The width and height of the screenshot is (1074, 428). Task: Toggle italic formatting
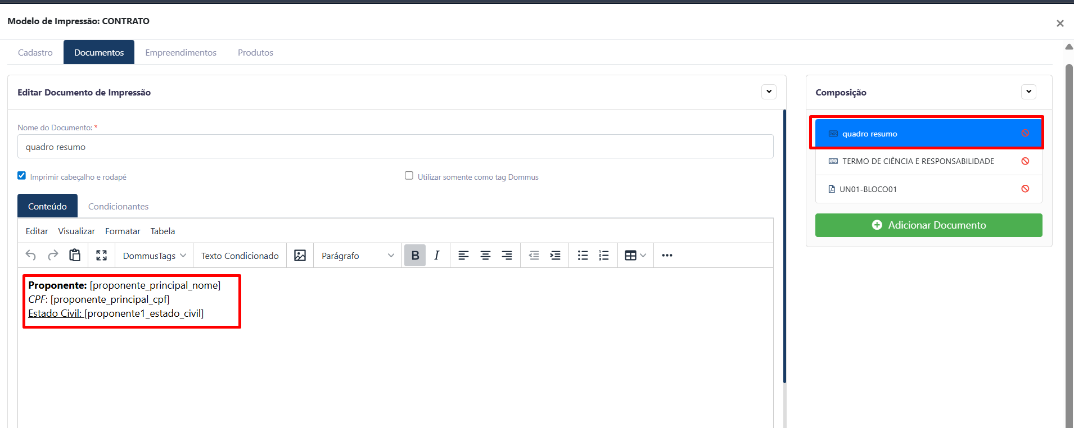point(437,256)
